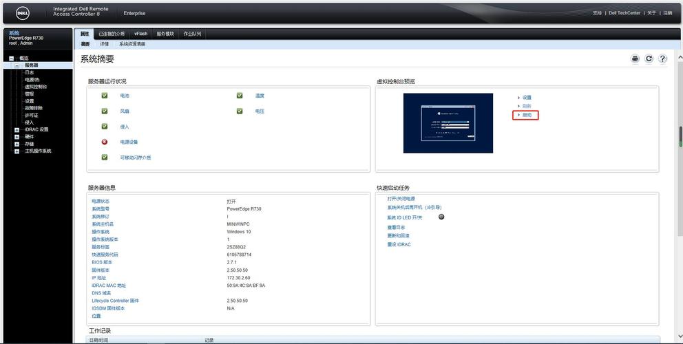
Task: Open the 日志 item in the tree
Action: click(29, 72)
